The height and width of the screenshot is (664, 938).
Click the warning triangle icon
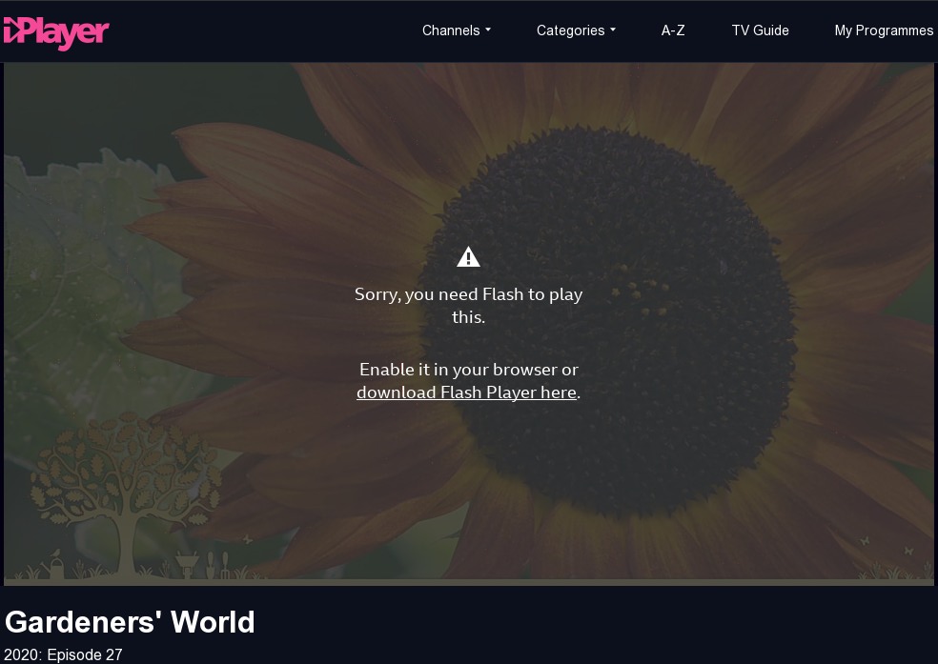click(x=468, y=257)
